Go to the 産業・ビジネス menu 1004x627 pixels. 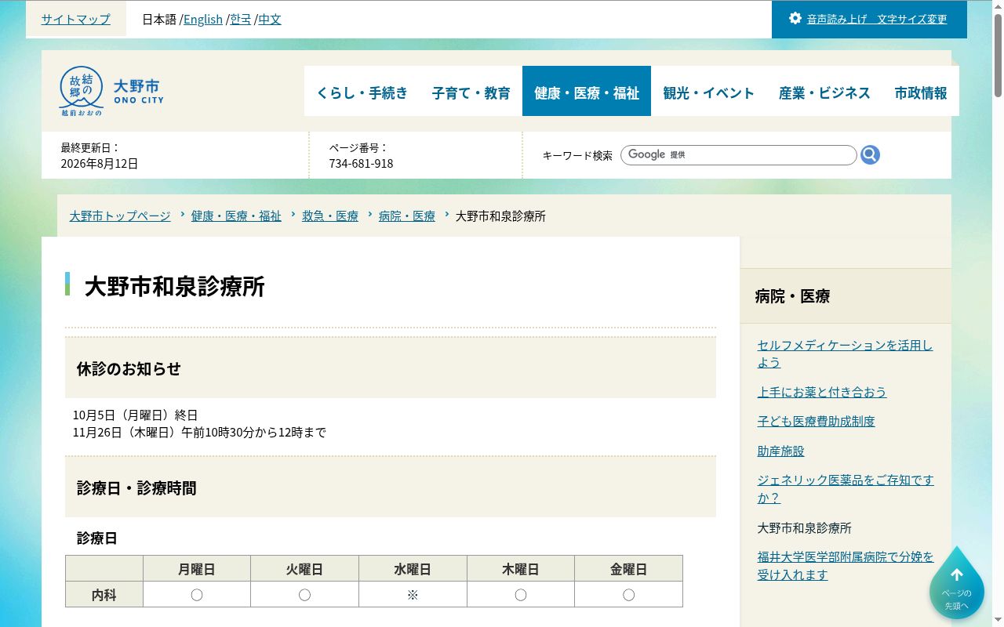[824, 92]
